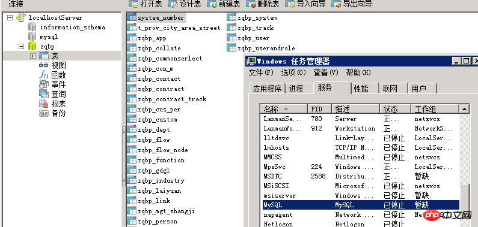Click the 事件 (Events) icon
Image resolution: width=478 pixels, height=227 pixels.
point(44,84)
